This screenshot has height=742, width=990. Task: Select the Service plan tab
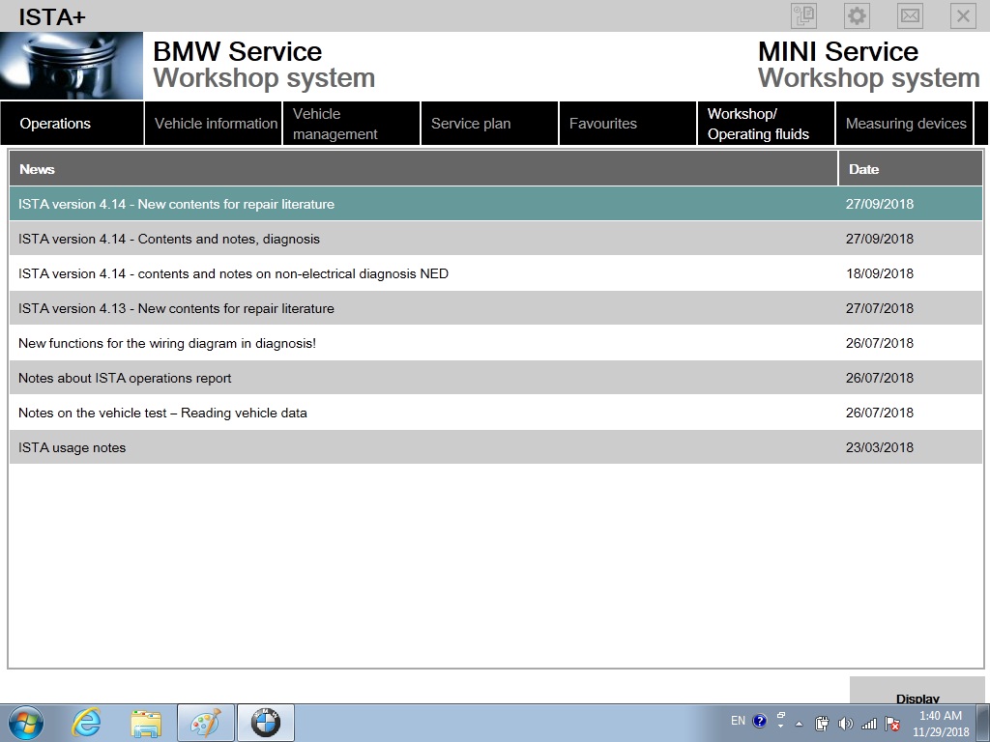tap(490, 124)
